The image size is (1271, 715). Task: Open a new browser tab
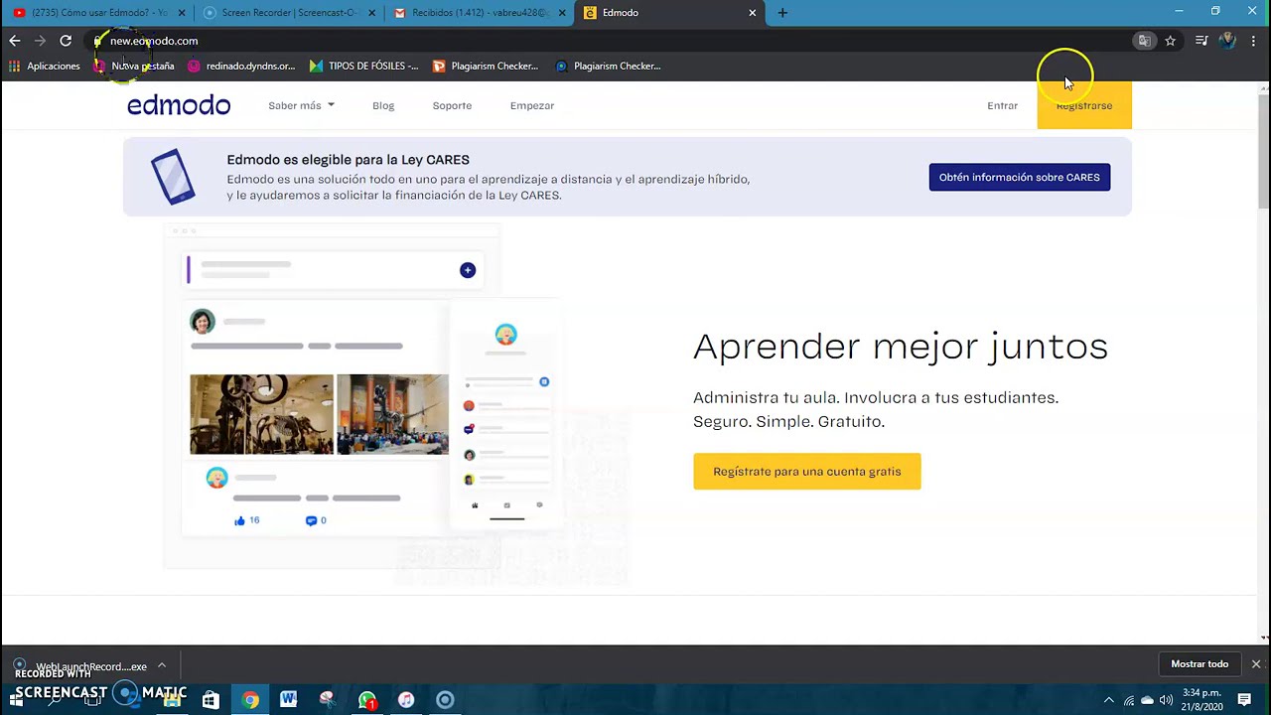tap(782, 13)
